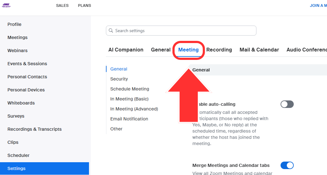This screenshot has width=327, height=175.
Task: Switch to the Audio Conferencing tab
Action: (307, 50)
